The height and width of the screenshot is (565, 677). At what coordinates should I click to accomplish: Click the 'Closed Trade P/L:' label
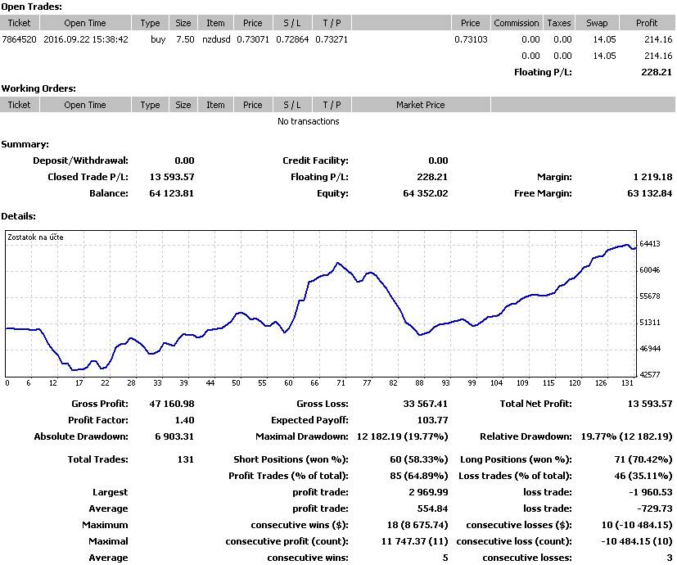[x=88, y=177]
